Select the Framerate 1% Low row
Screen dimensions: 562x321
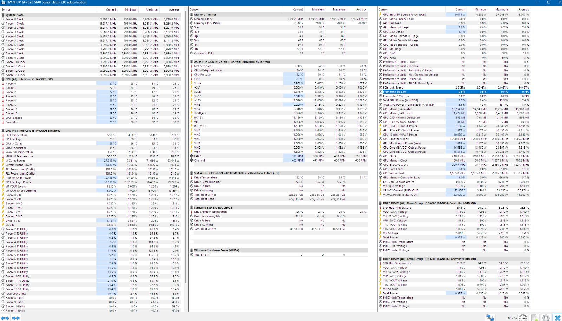[x=454, y=92]
